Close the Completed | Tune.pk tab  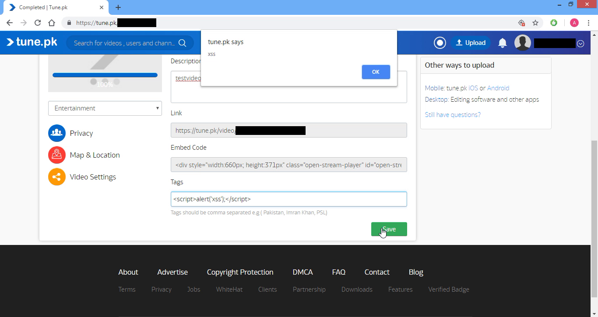point(102,7)
